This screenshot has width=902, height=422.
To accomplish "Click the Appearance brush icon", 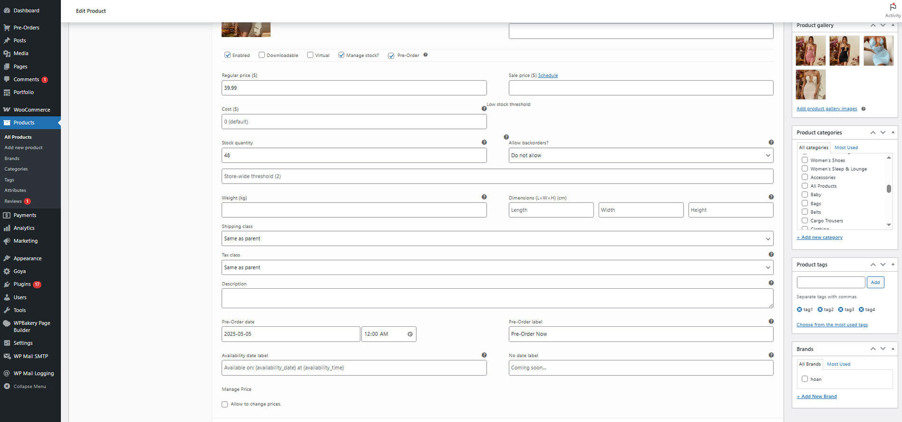I will 7,258.
